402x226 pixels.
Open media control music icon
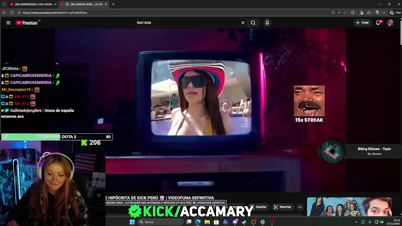361,13
